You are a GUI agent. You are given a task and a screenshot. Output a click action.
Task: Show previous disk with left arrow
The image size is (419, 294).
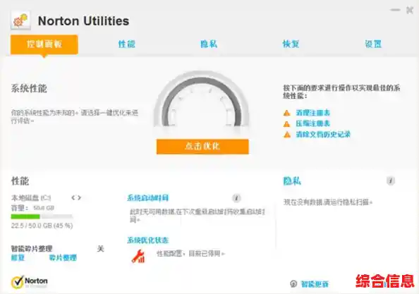pyautogui.click(x=73, y=197)
